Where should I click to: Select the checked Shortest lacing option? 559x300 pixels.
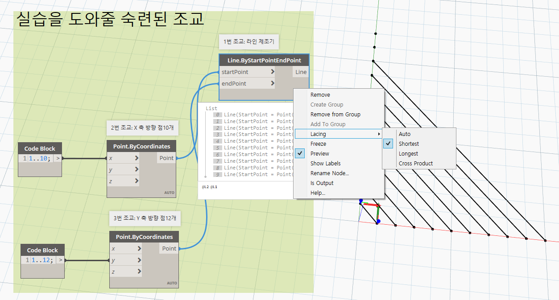pyautogui.click(x=419, y=144)
